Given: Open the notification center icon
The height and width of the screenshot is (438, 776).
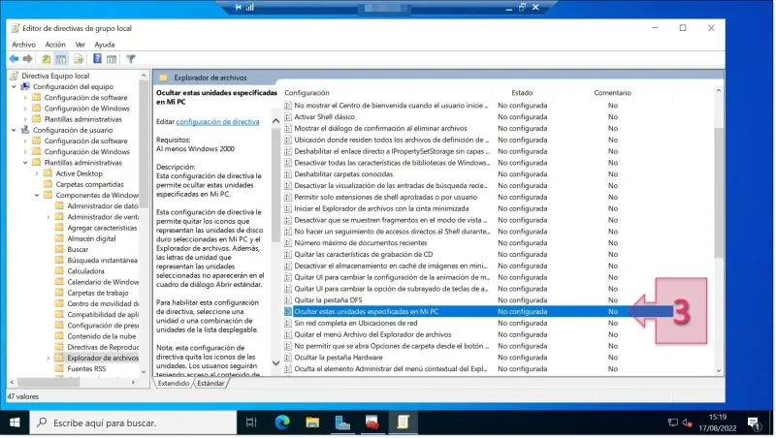Looking at the screenshot, I should click(754, 423).
